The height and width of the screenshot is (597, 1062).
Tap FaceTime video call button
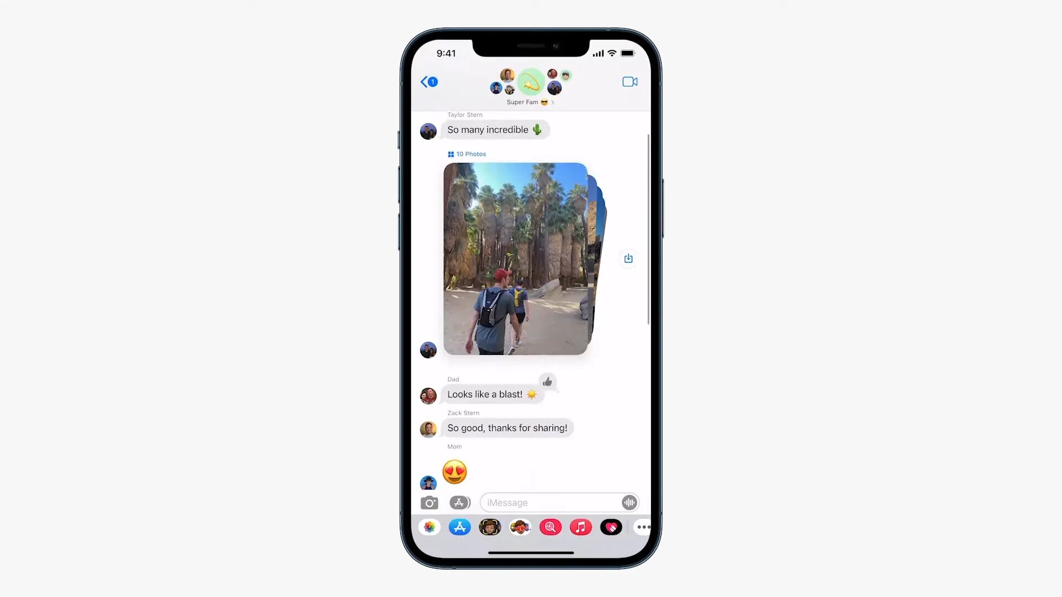[629, 82]
